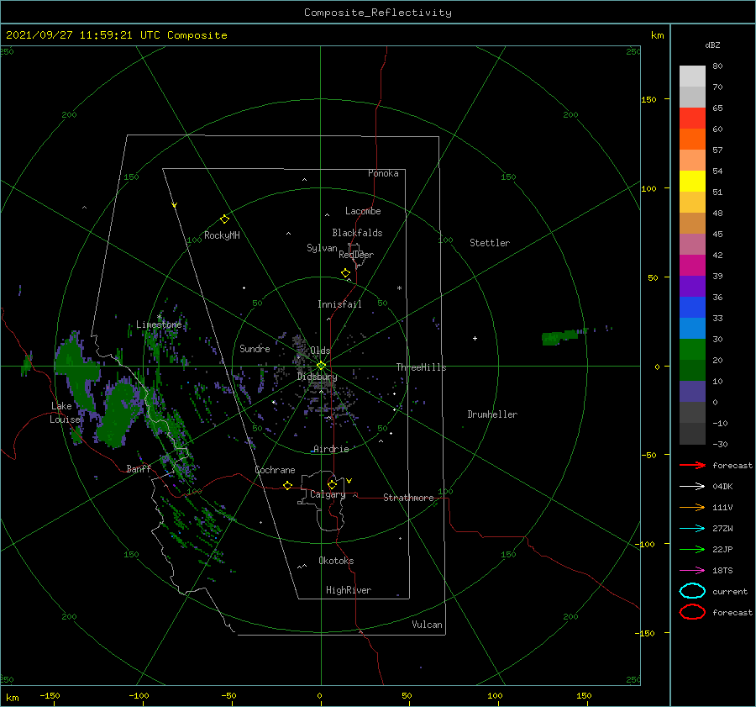
Task: Click the yellow radar-center diamond near Olds
Action: click(321, 366)
